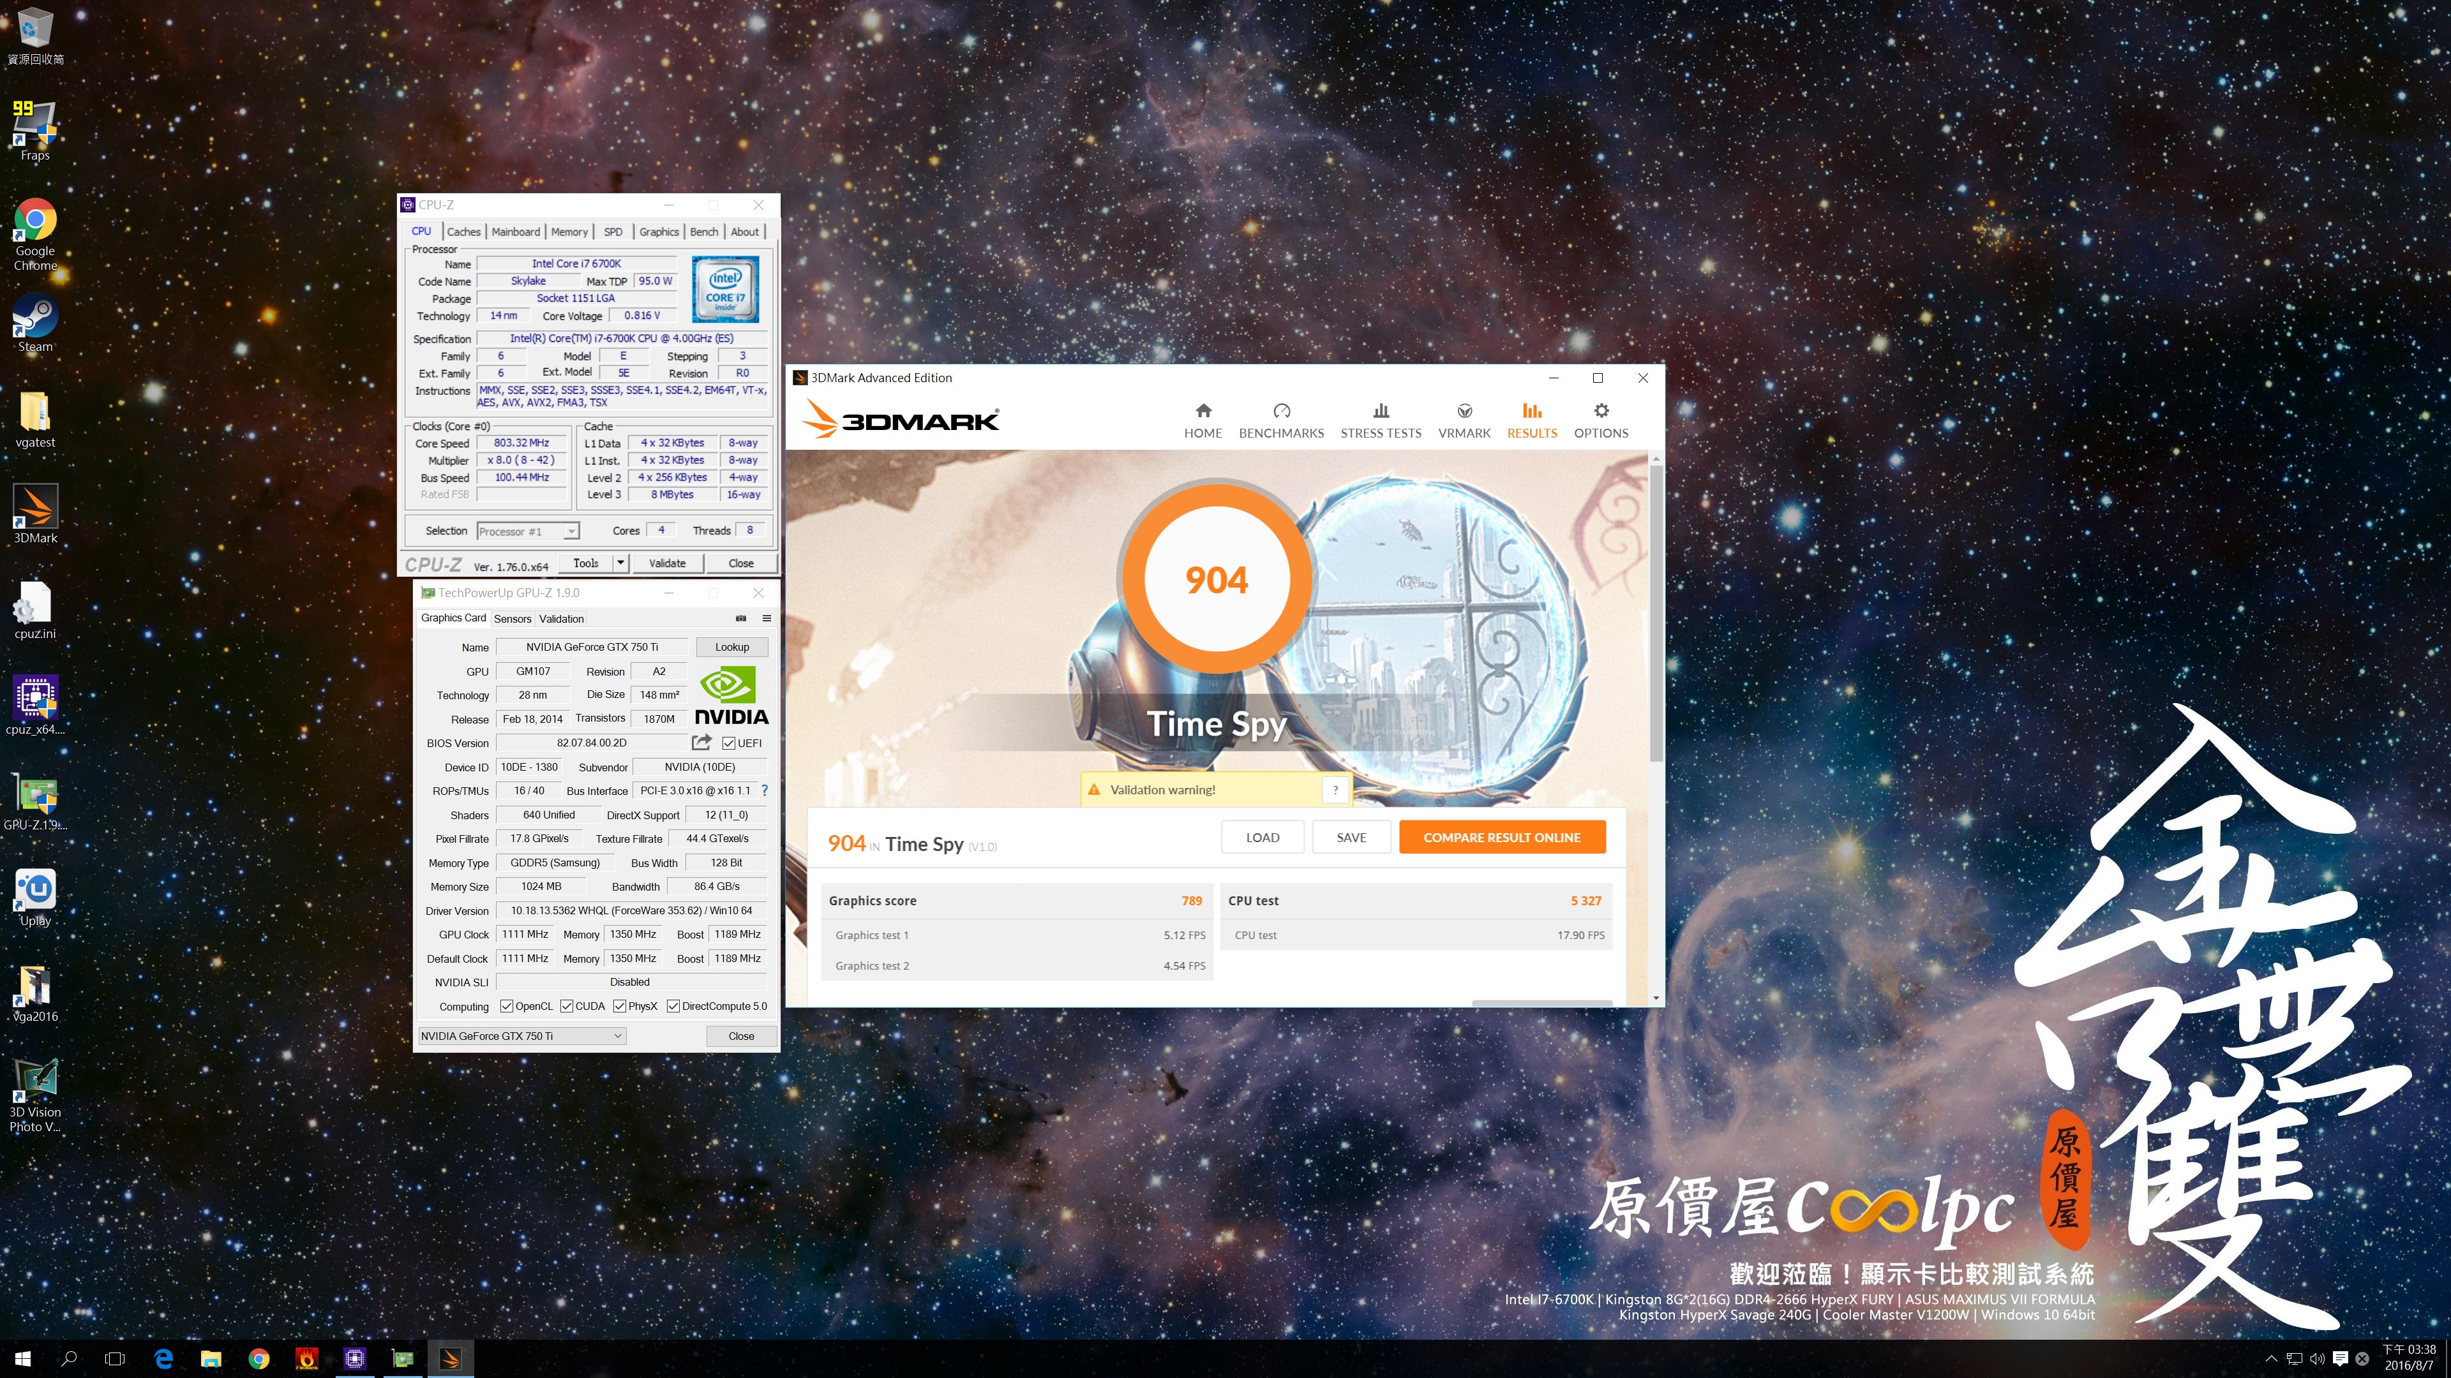Open VRMARK section in 3DMark

pos(1464,420)
